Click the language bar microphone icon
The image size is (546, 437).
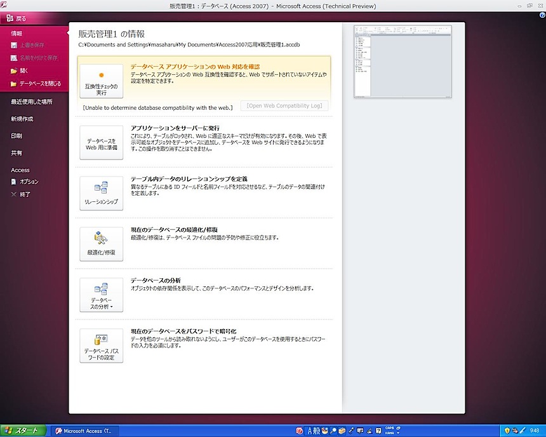pyautogui.click(x=352, y=431)
